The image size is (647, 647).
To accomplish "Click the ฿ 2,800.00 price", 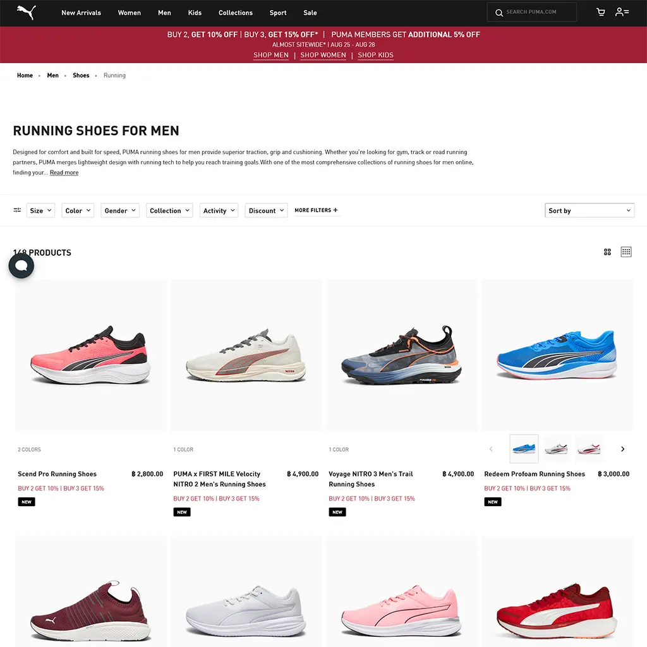I will coord(147,474).
